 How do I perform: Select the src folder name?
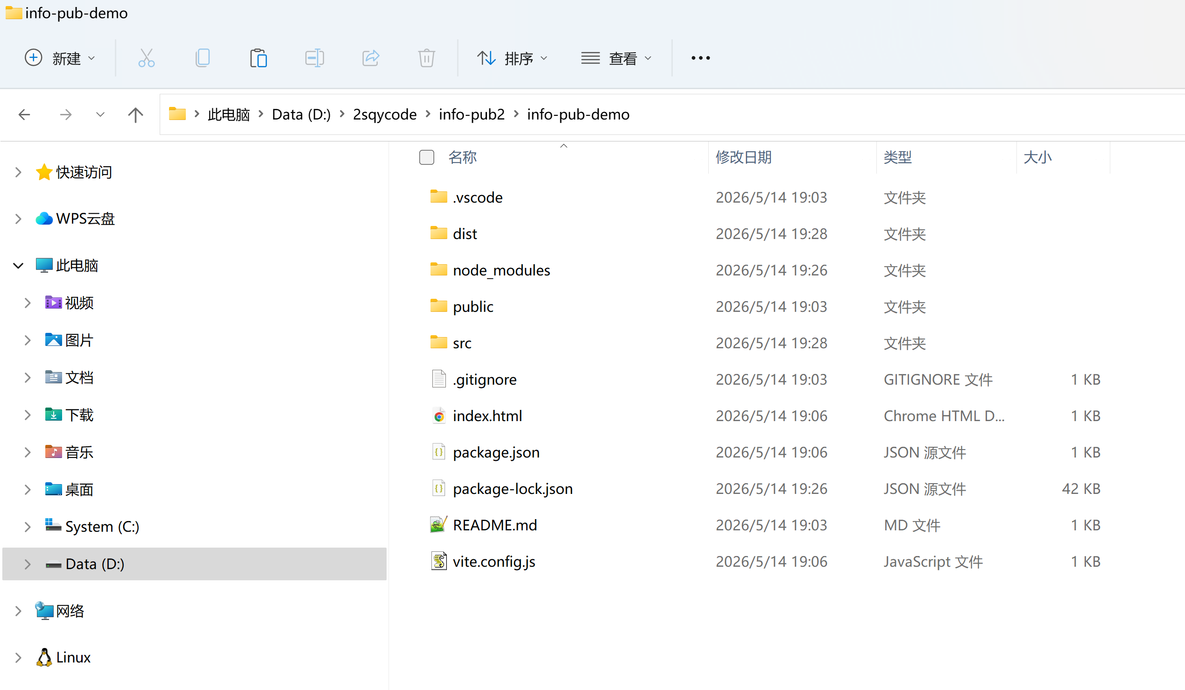coord(462,343)
